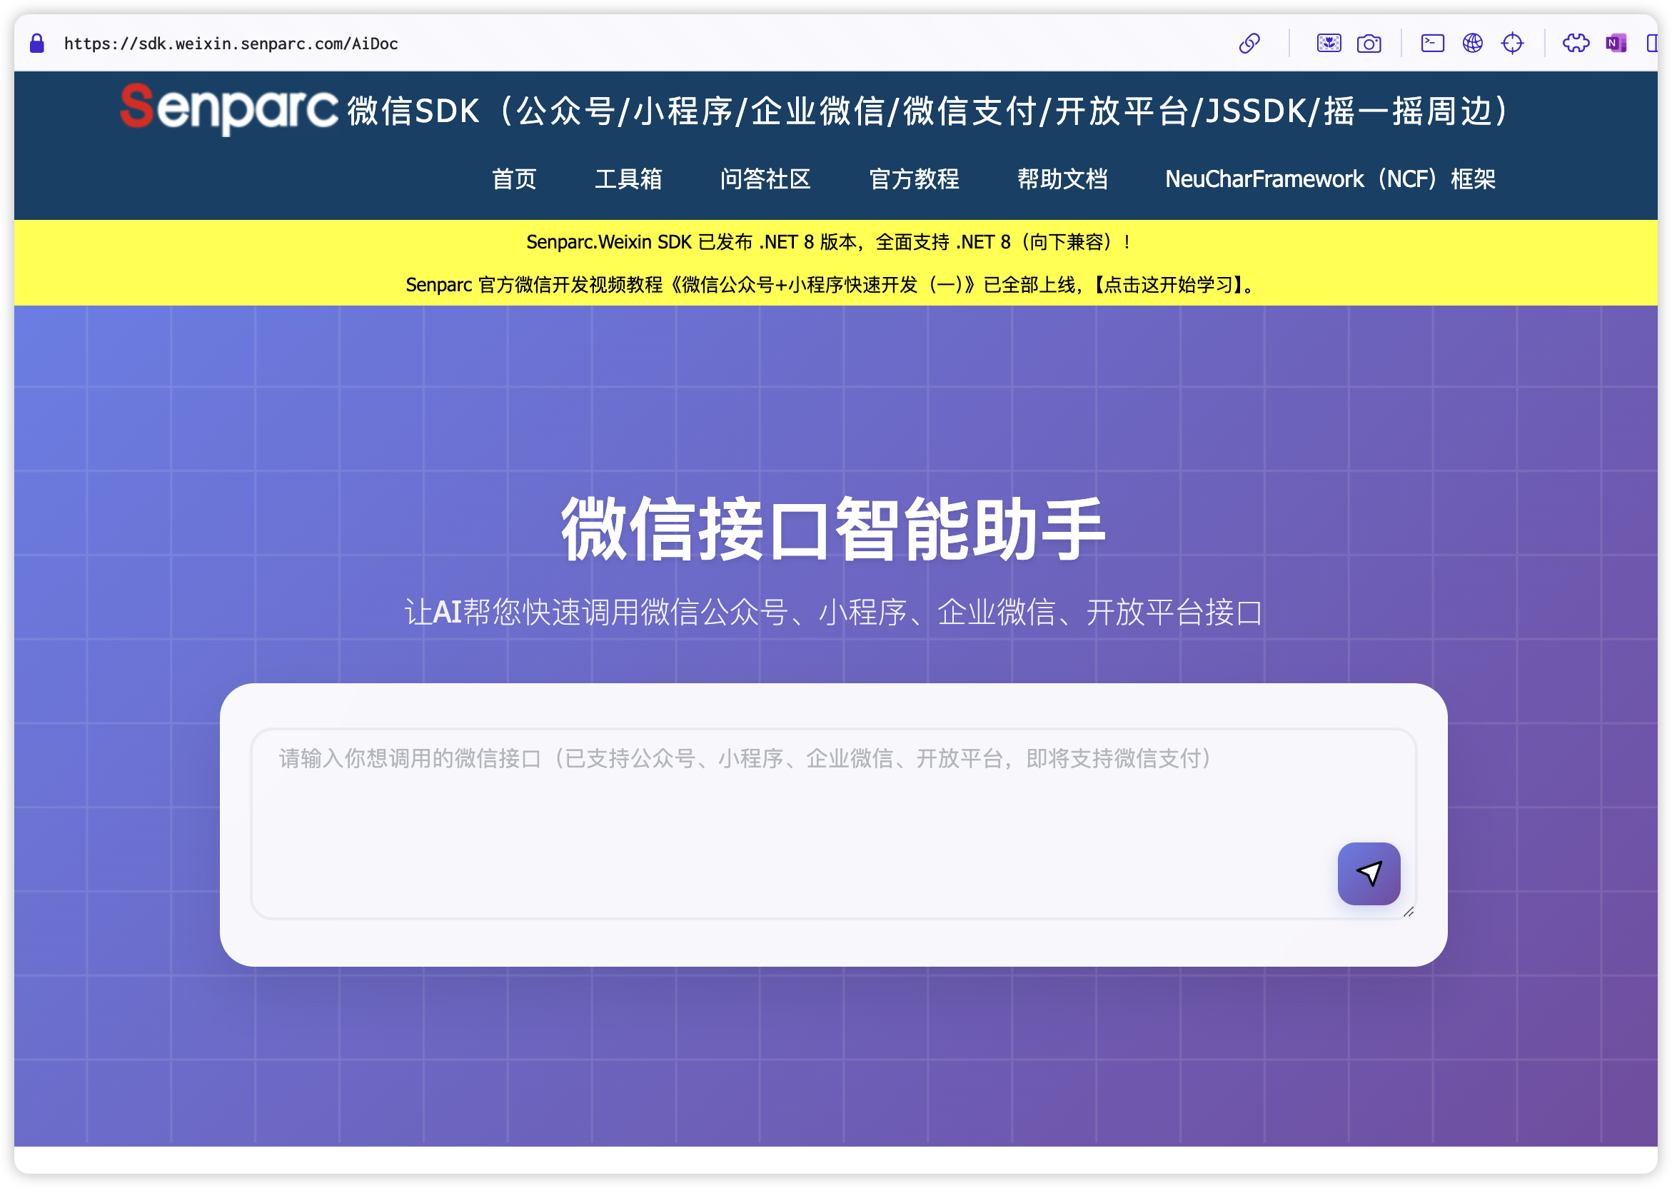Click the crosshair target icon
The image size is (1672, 1188).
[x=1512, y=44]
